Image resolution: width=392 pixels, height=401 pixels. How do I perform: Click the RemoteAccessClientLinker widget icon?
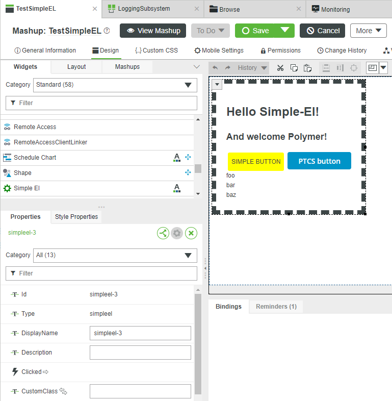tap(7, 142)
